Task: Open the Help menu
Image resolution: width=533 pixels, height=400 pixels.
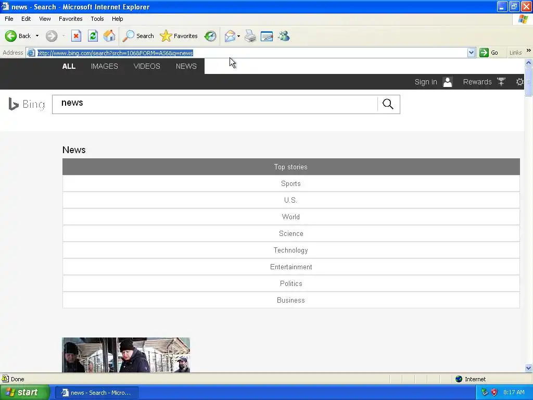Action: coord(117,19)
